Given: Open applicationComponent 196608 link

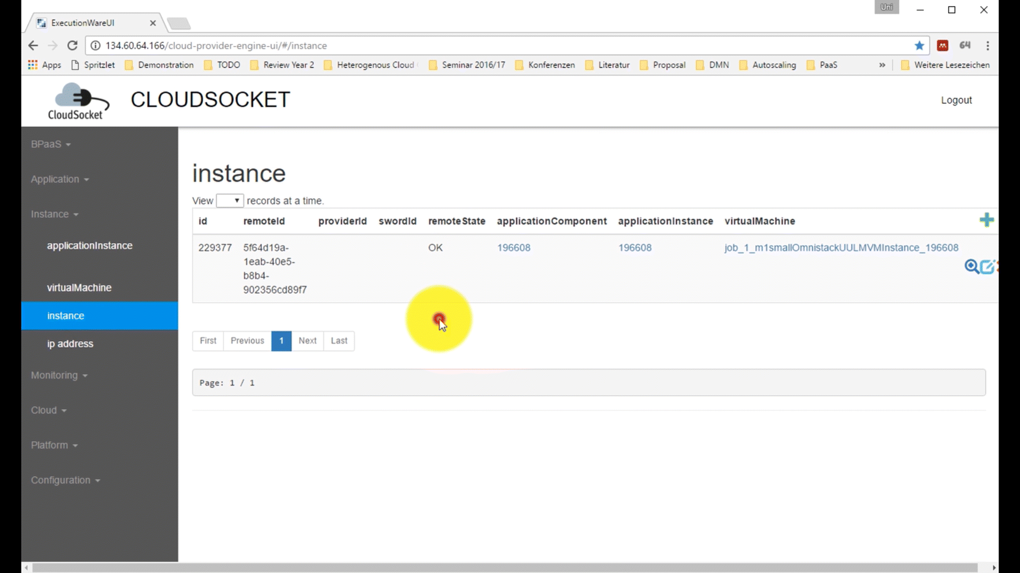Looking at the screenshot, I should coord(513,247).
